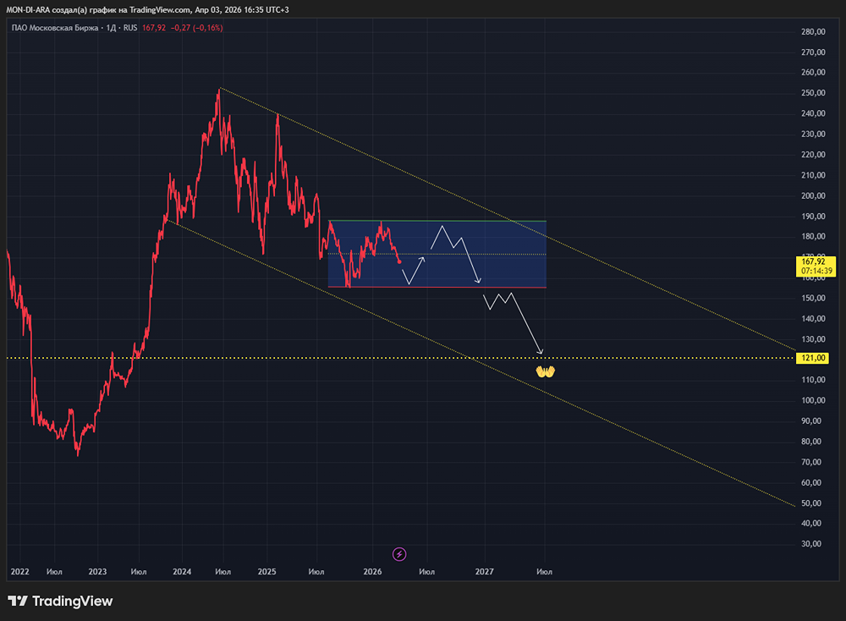Viewport: 846px width, 621px height.
Task: Click the 240,00 price axis label
Action: coord(813,113)
